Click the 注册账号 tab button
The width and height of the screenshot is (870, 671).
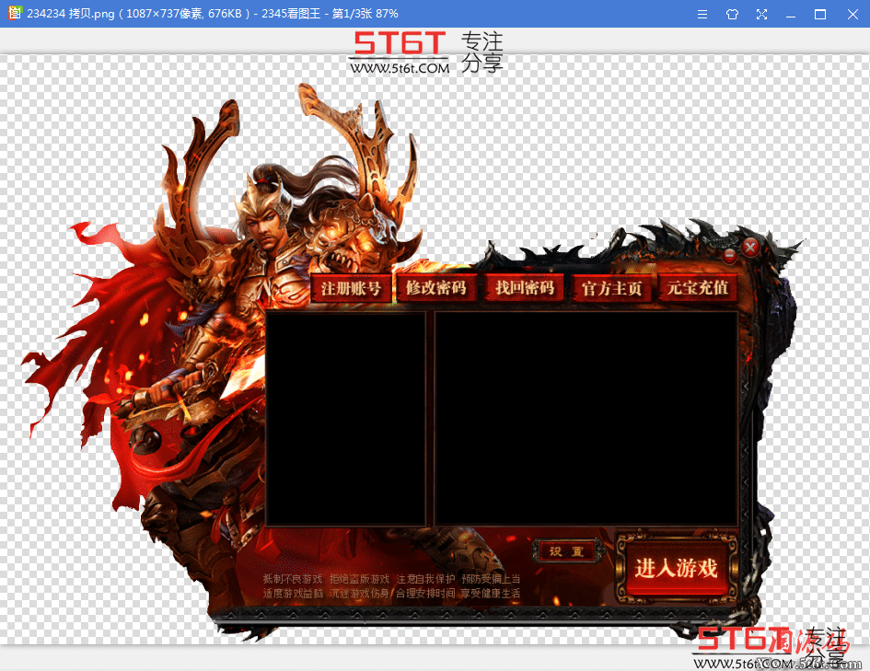click(x=351, y=288)
